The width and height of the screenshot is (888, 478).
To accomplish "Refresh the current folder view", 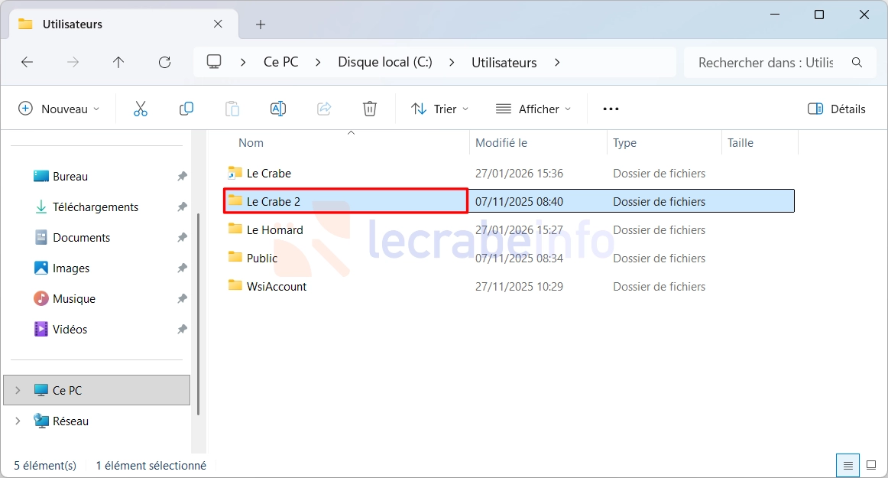I will pyautogui.click(x=164, y=63).
